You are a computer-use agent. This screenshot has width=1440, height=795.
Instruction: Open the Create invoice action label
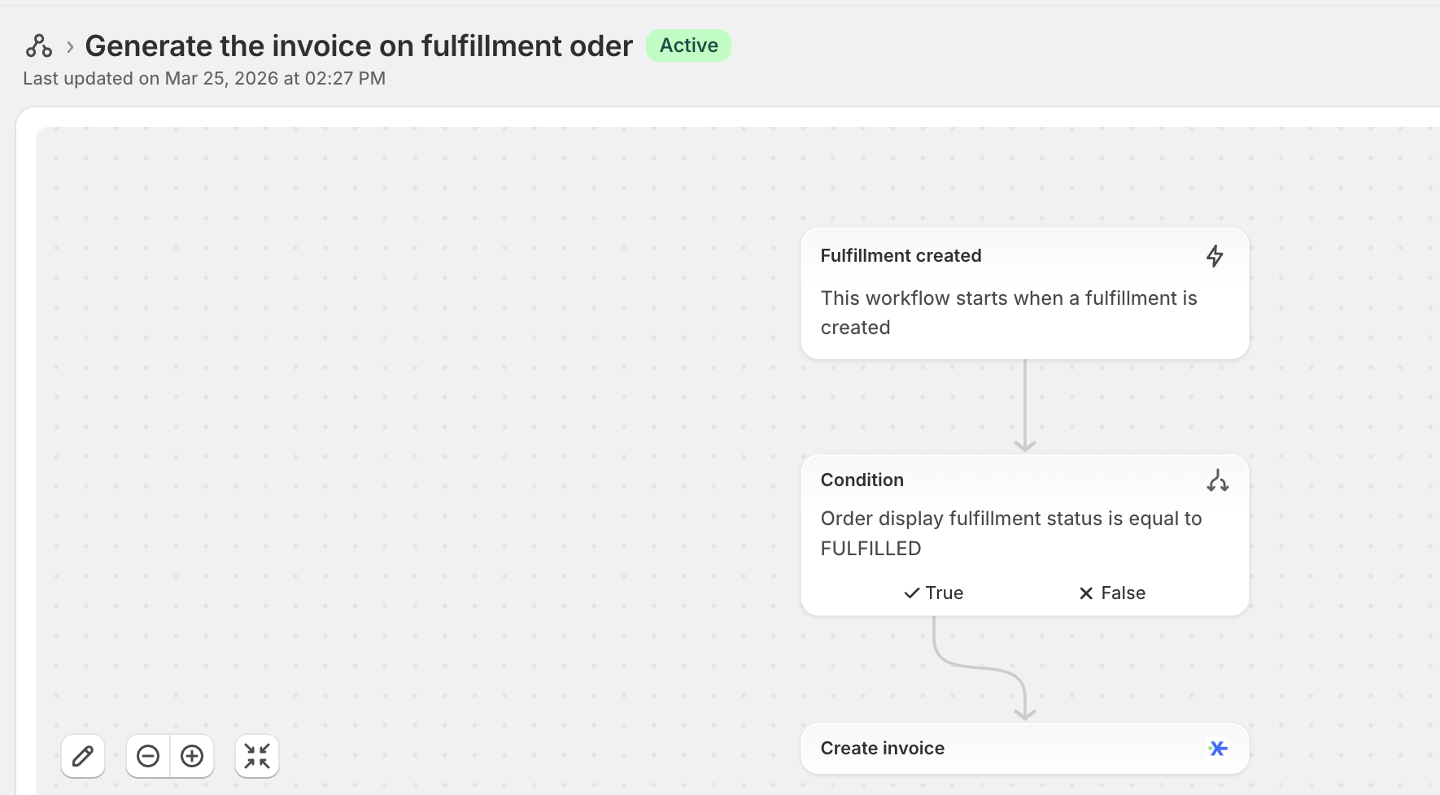point(882,749)
